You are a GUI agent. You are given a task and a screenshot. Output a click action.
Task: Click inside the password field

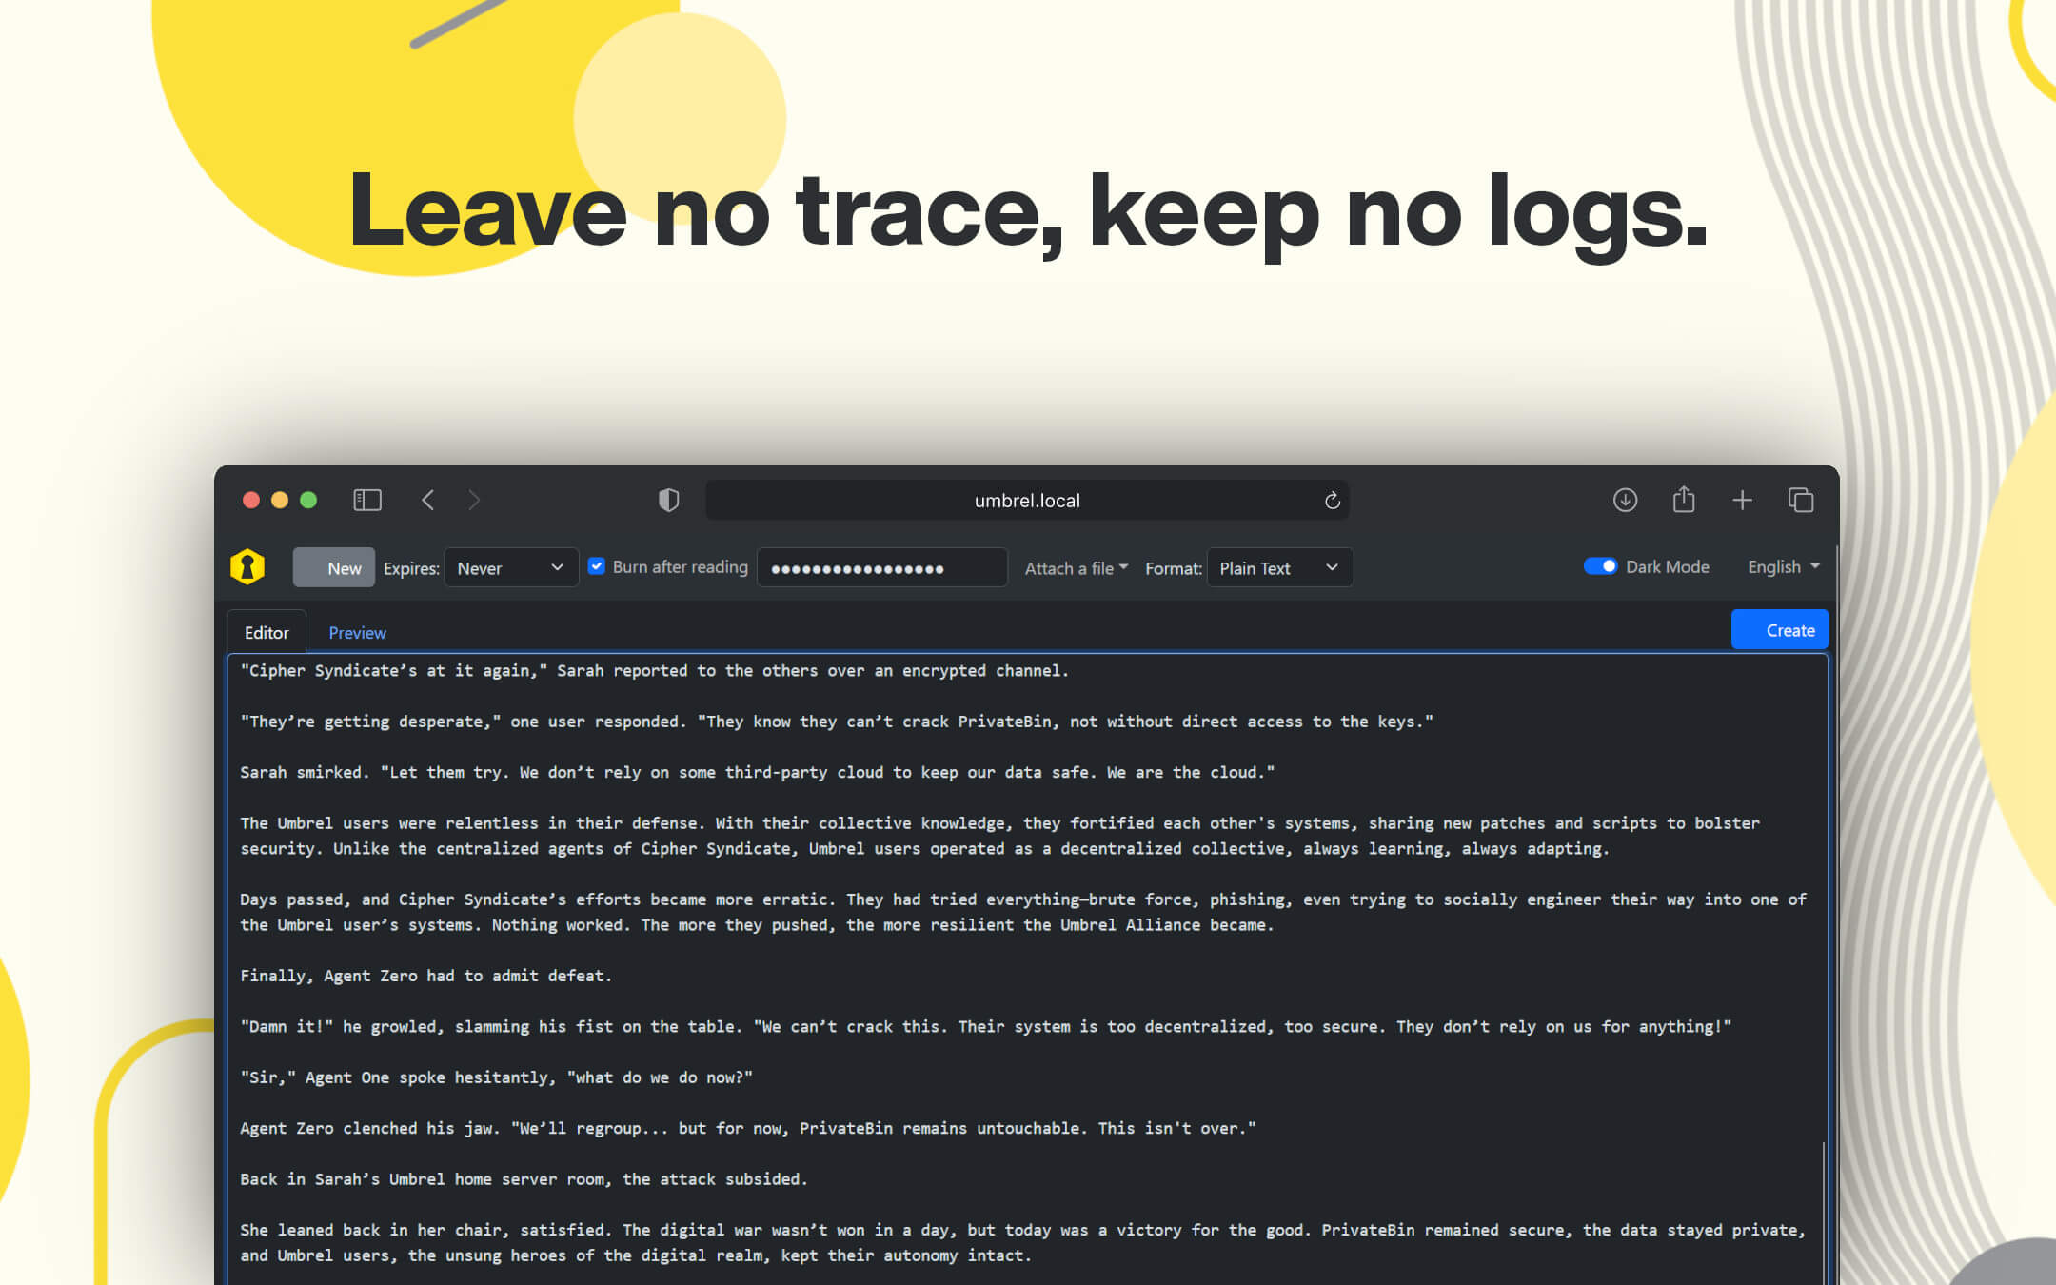880,567
